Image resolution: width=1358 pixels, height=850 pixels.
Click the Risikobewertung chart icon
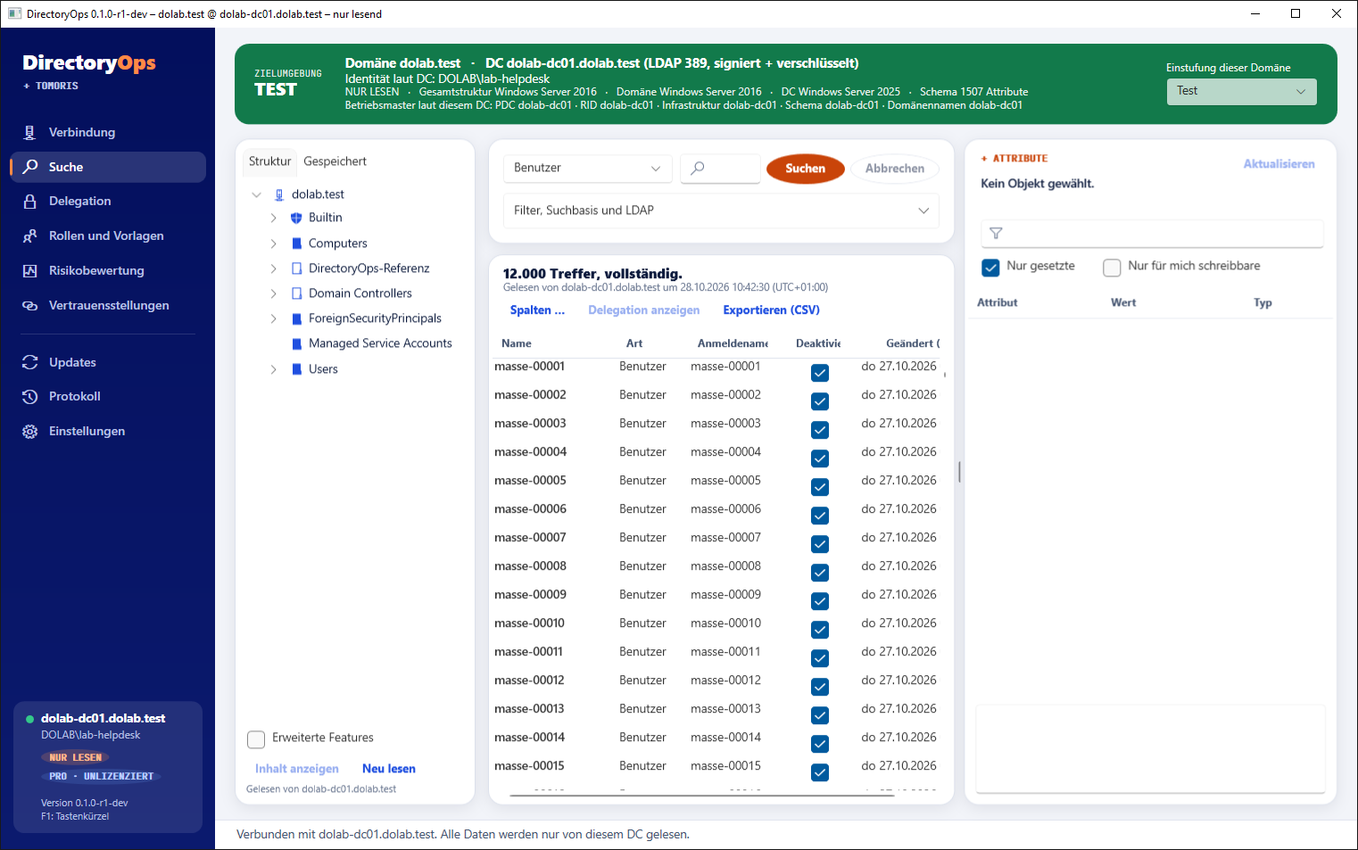tap(30, 271)
